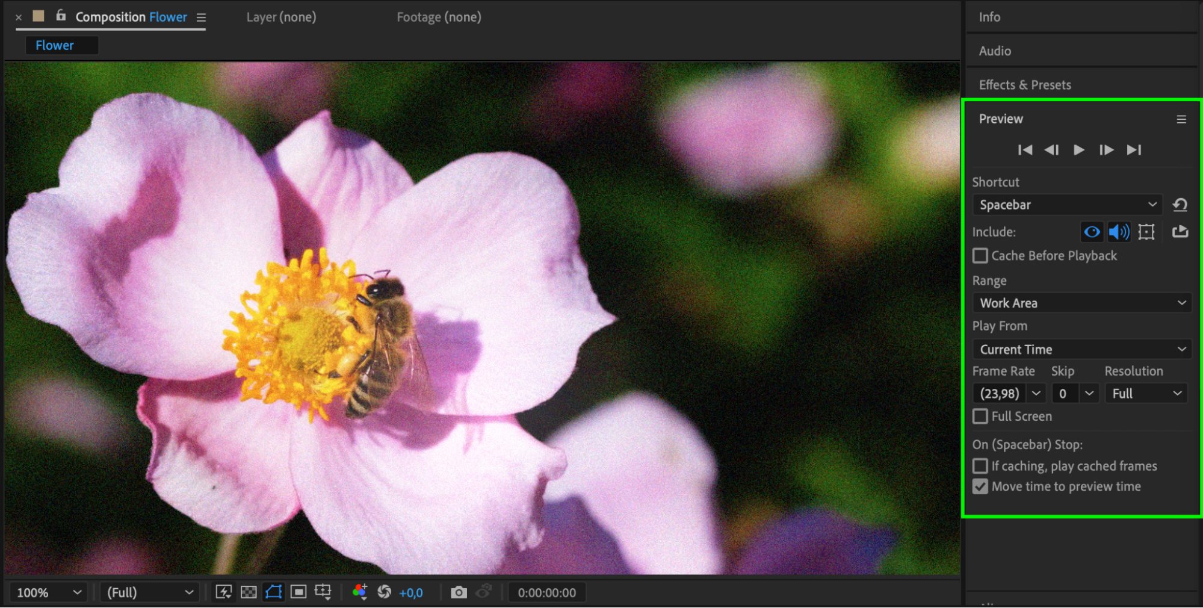The height and width of the screenshot is (608, 1203).
Task: Toggle audio inclusion speaker icon
Action: (1119, 232)
